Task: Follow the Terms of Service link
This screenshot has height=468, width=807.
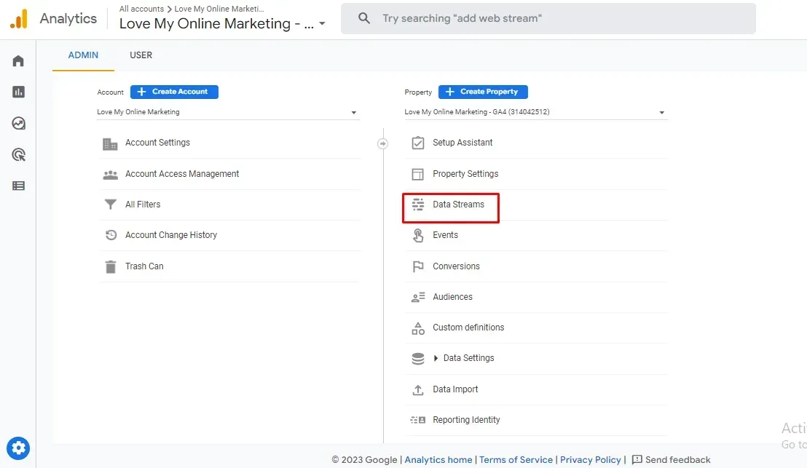Action: pos(516,460)
